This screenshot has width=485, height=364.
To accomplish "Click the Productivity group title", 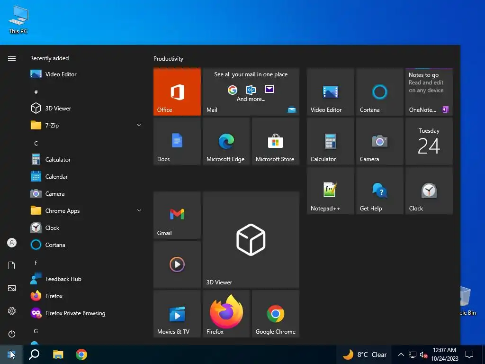I will pos(168,59).
